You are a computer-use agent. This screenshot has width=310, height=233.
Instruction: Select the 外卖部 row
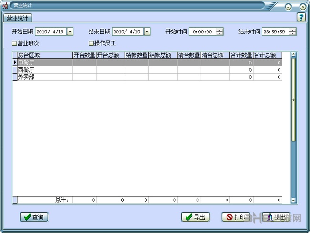(x=45, y=77)
